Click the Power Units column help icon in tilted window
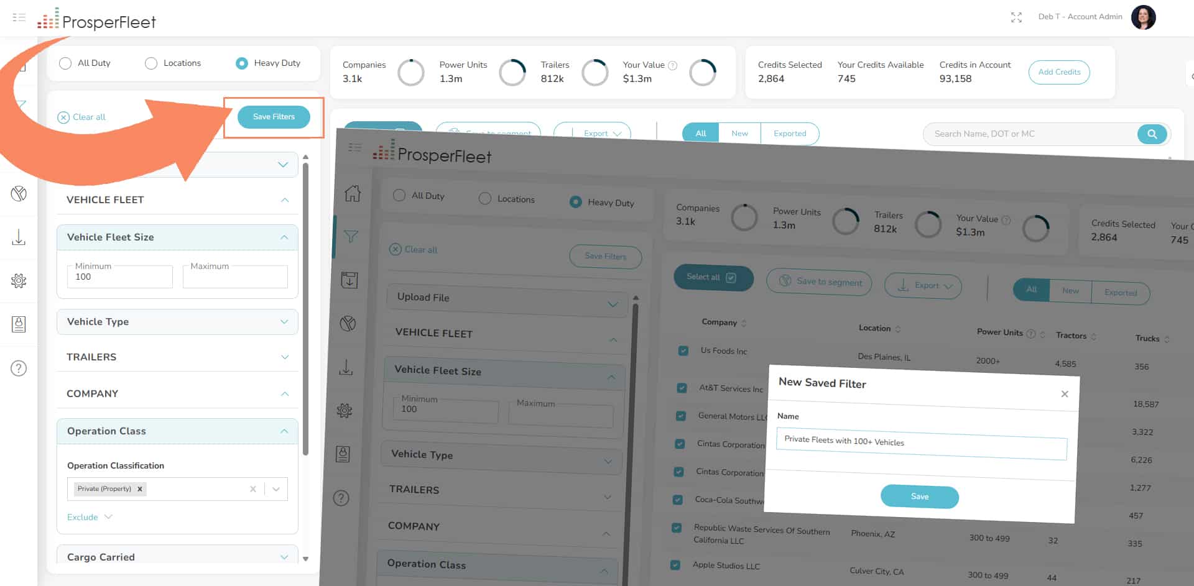The image size is (1194, 586). [x=1030, y=334]
